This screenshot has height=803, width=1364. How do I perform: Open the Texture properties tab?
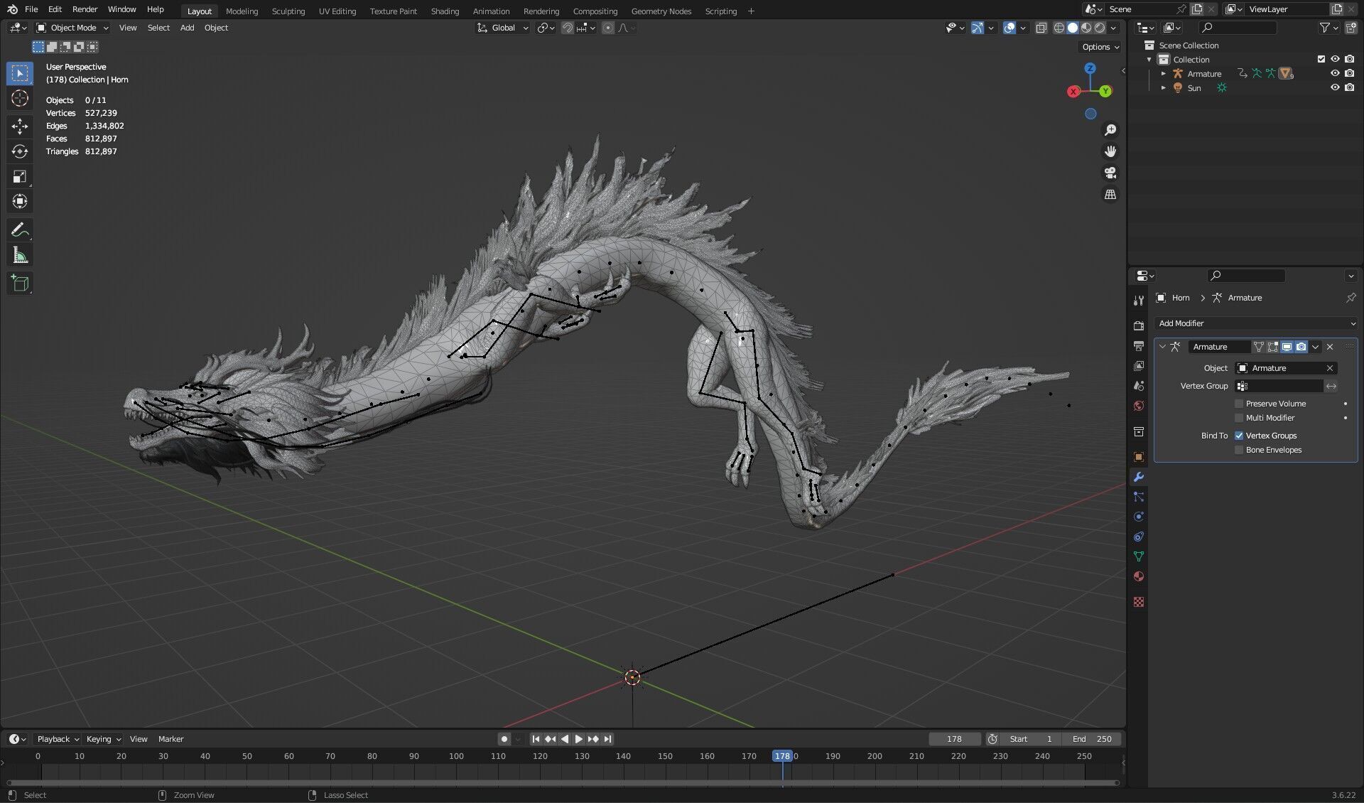[x=1138, y=602]
